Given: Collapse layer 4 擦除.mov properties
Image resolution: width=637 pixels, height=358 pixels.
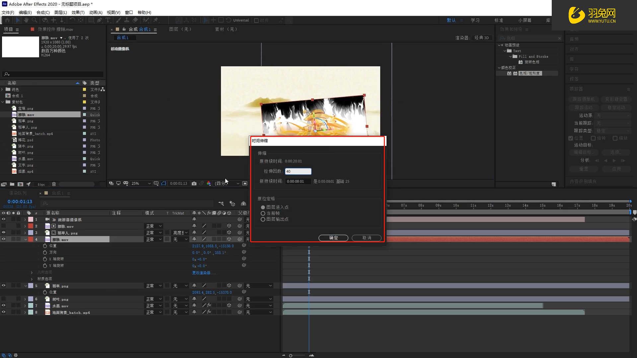Looking at the screenshot, I should pyautogui.click(x=26, y=239).
